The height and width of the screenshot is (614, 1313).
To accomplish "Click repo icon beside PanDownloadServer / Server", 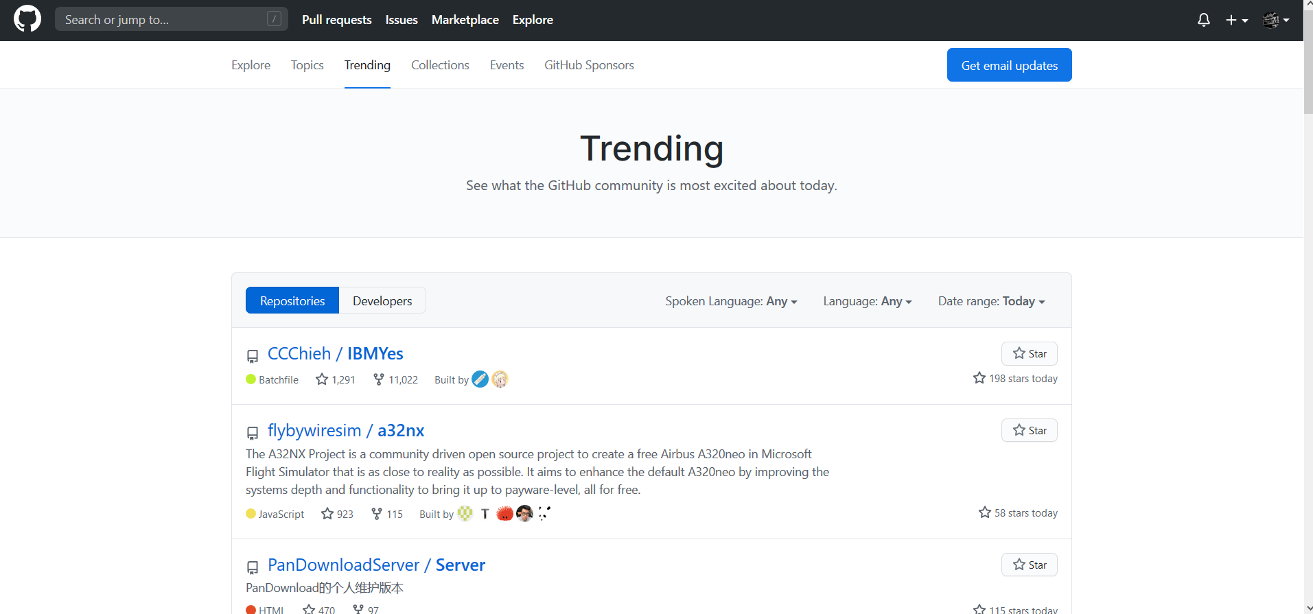I will click(x=253, y=567).
